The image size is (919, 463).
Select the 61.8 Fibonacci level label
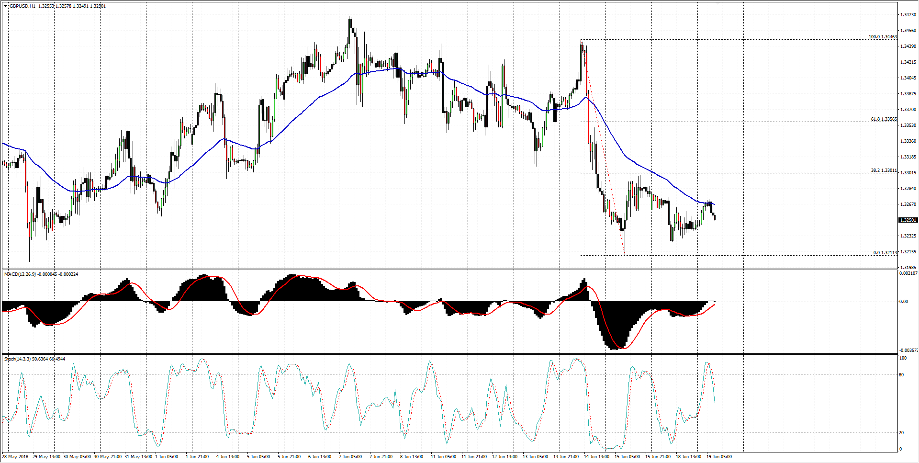(x=884, y=119)
